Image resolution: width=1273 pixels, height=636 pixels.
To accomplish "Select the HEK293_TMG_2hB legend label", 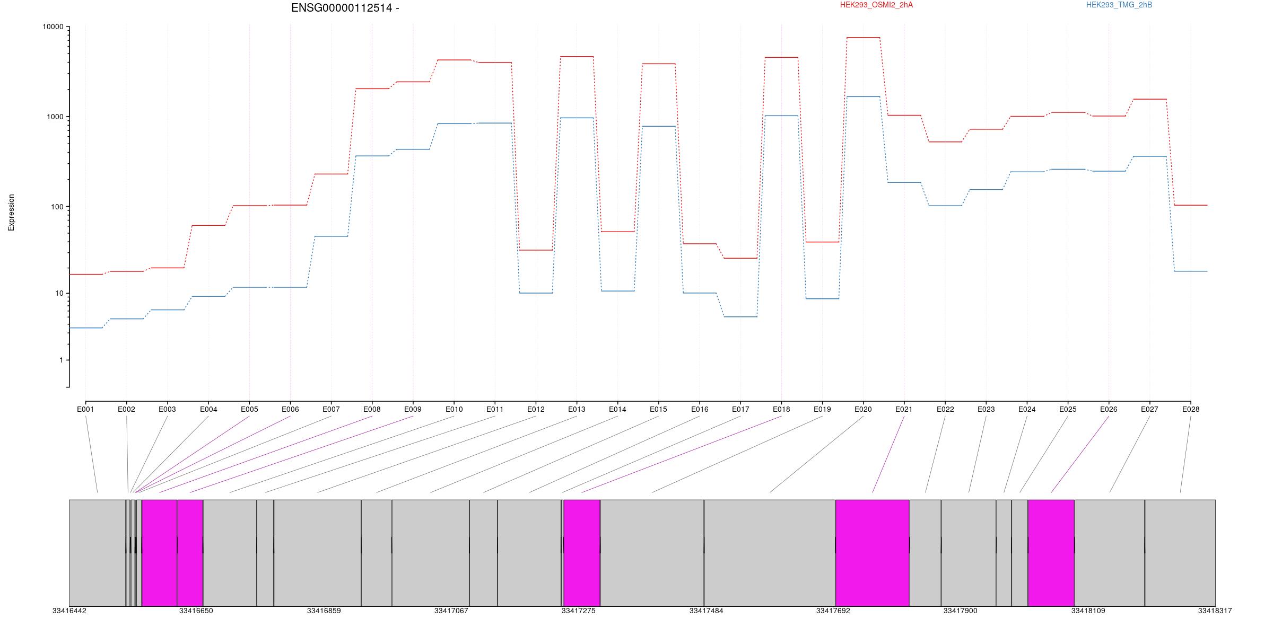I will (1119, 5).
